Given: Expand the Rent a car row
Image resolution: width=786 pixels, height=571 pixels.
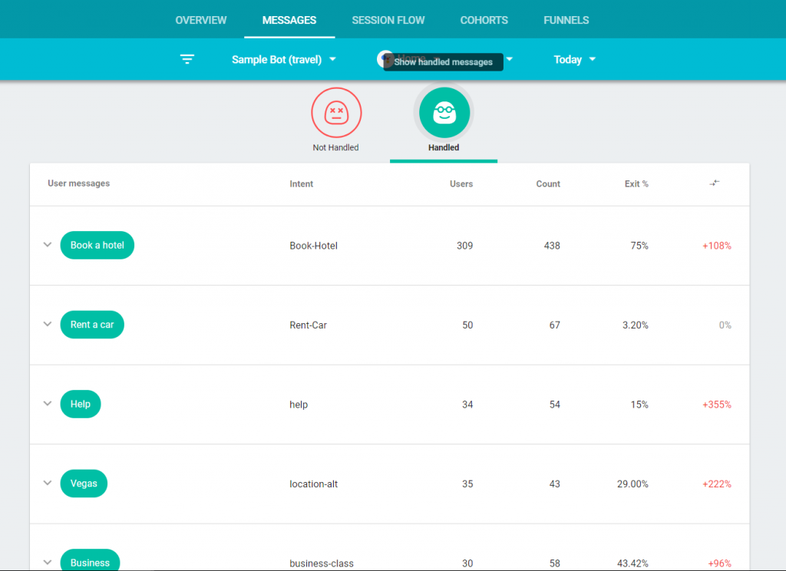Looking at the screenshot, I should coord(48,324).
